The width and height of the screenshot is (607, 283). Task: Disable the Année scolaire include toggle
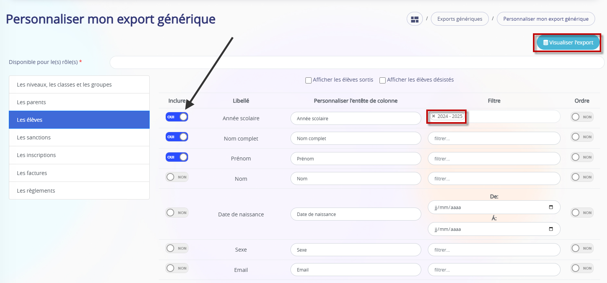[x=177, y=117]
